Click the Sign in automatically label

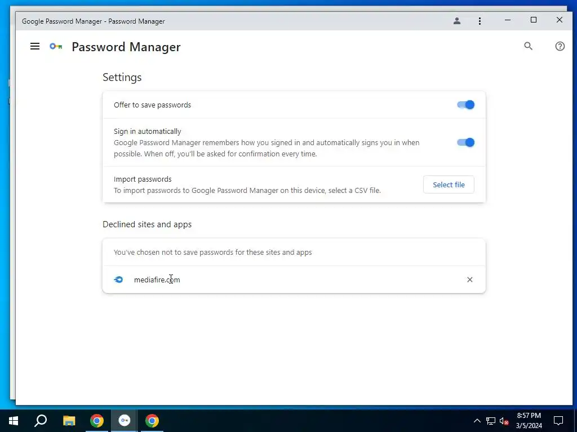[x=147, y=131]
